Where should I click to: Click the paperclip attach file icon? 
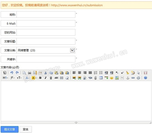point(96,78)
